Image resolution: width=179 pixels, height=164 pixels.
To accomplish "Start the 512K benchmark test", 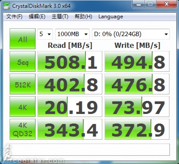I will pos(23,84).
